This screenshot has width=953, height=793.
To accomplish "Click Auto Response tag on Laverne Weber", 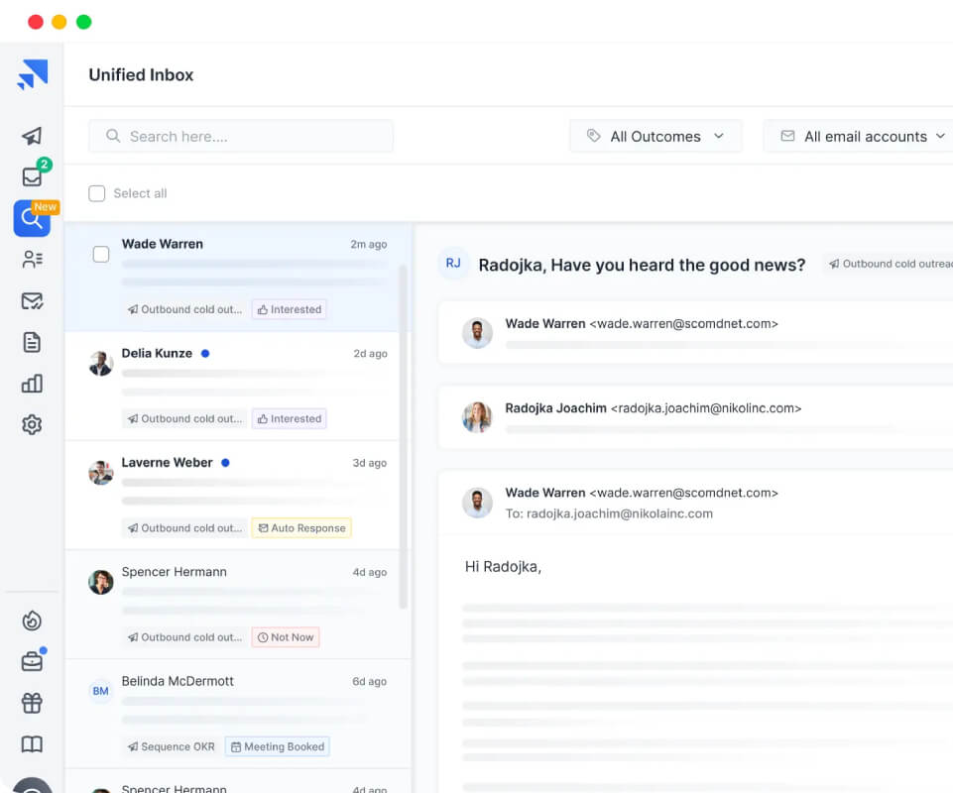I will (301, 528).
